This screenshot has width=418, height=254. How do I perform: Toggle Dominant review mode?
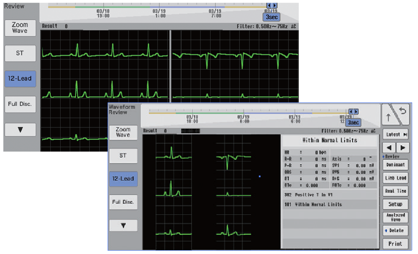click(x=396, y=164)
